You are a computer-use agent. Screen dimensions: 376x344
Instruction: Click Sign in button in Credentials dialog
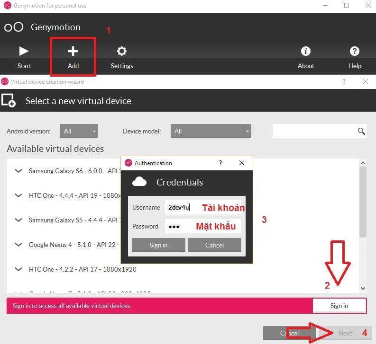click(x=158, y=245)
